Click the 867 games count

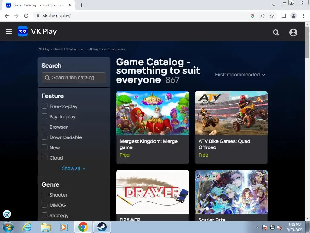(172, 80)
